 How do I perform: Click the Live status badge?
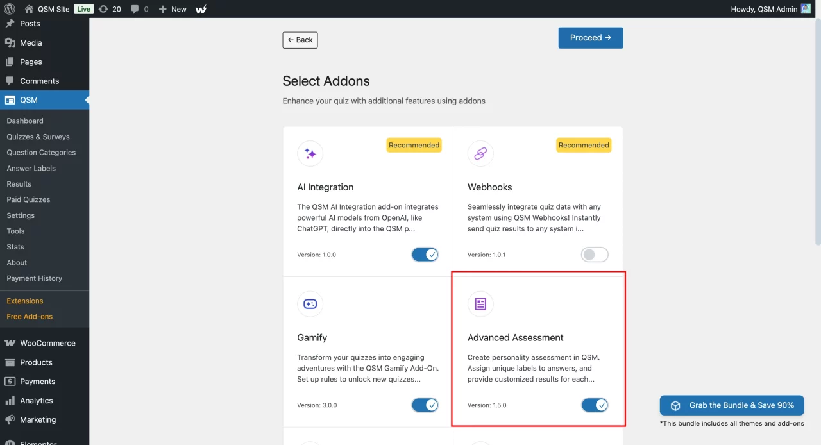[84, 9]
